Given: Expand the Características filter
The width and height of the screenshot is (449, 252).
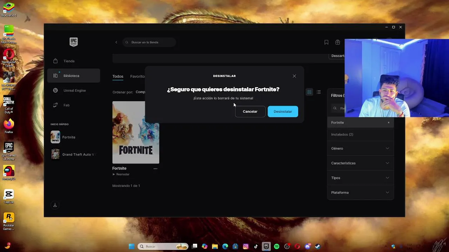Looking at the screenshot, I should click(x=360, y=163).
